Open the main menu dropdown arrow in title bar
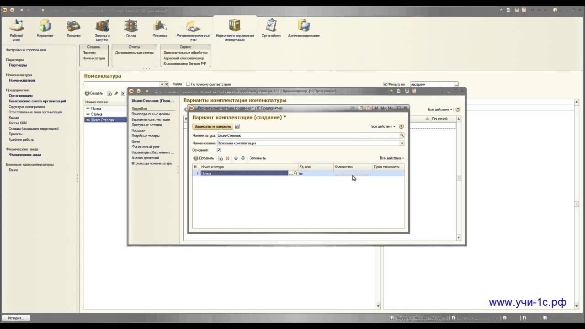The image size is (585, 329). (x=12, y=10)
